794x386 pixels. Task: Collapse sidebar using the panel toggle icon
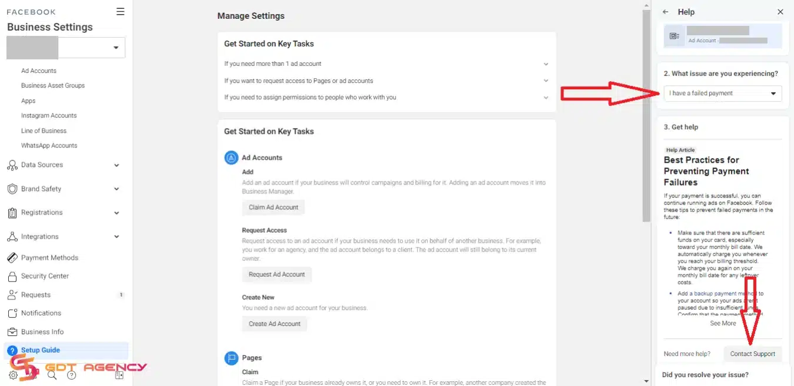click(119, 375)
